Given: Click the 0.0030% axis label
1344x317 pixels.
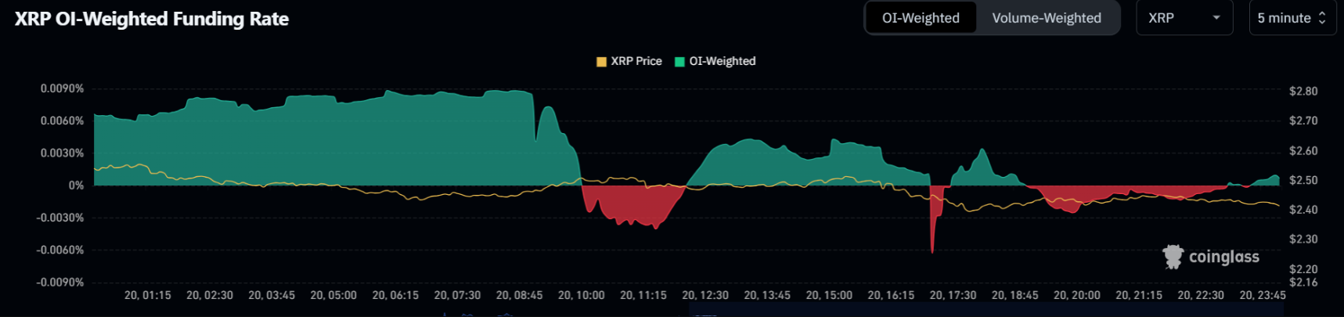Looking at the screenshot, I should pos(62,153).
